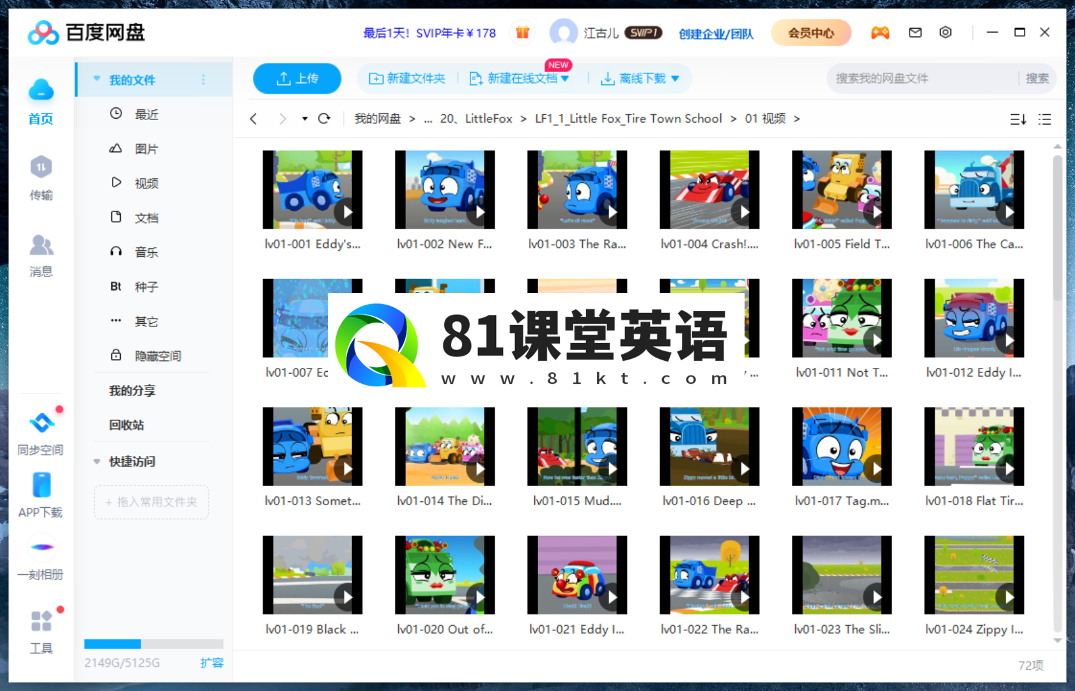
Task: Open 我的分享 section
Action: click(132, 391)
